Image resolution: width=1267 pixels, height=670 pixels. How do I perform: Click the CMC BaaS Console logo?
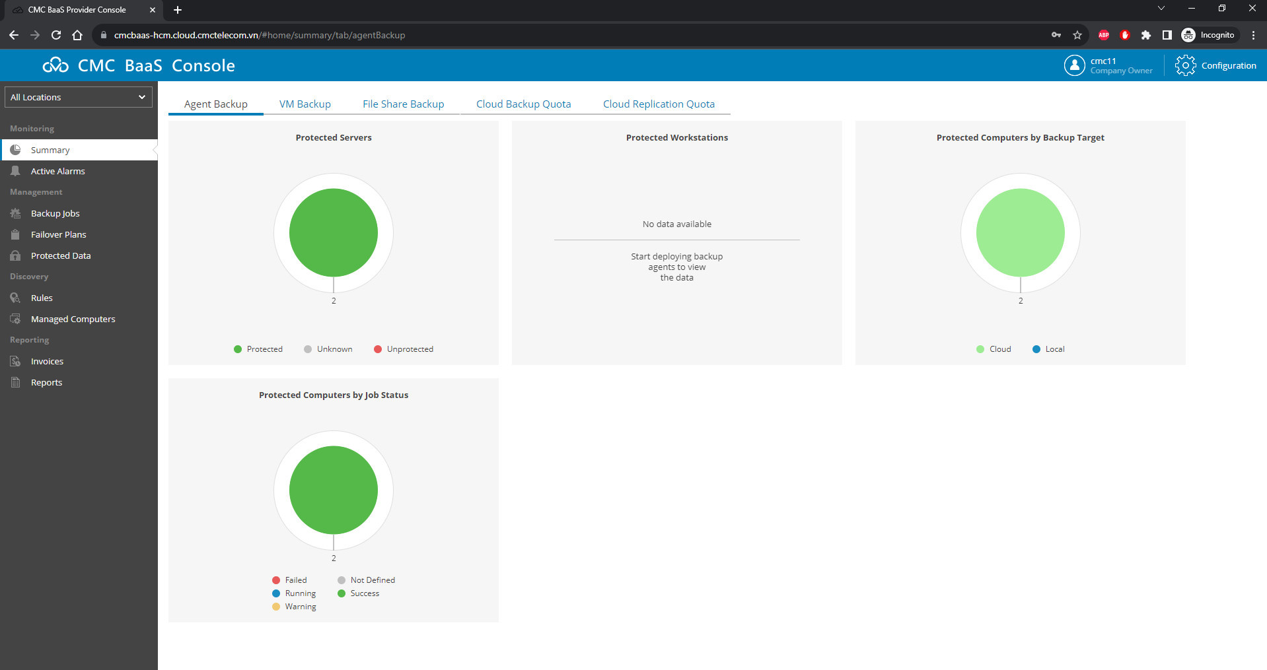(x=139, y=65)
